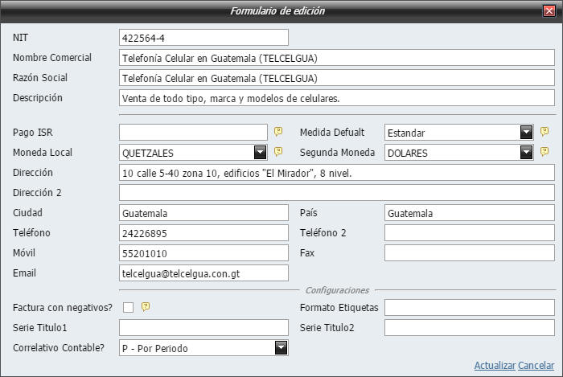Click the Actualizar link
Viewport: 563px width, 377px height.
495,366
